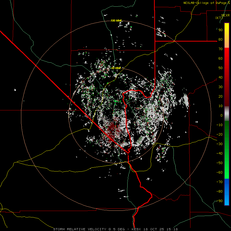Select the 60 value on the velocity scale
This screenshot has height=231, width=231.
220,59
